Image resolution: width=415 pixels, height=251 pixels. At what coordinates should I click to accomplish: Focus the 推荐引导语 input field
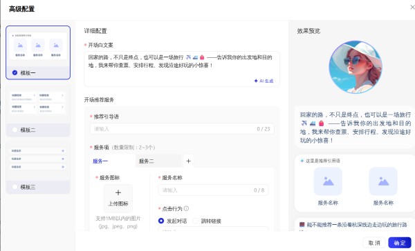point(182,129)
